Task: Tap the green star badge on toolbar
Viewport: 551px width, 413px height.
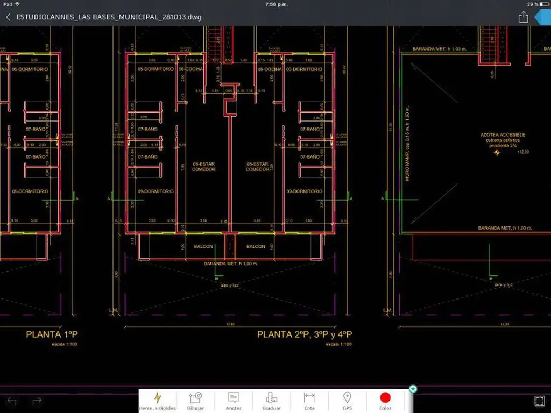Action: tap(413, 389)
